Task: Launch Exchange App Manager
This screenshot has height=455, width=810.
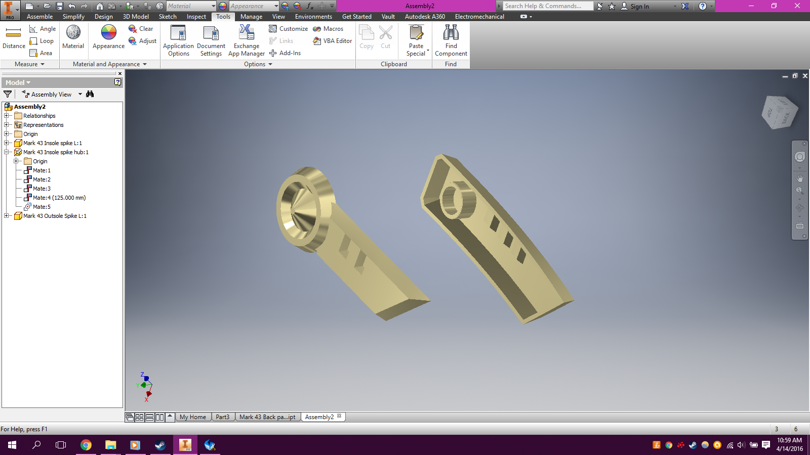Action: click(x=247, y=41)
